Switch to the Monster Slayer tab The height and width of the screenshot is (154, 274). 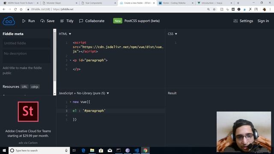tap(54, 3)
